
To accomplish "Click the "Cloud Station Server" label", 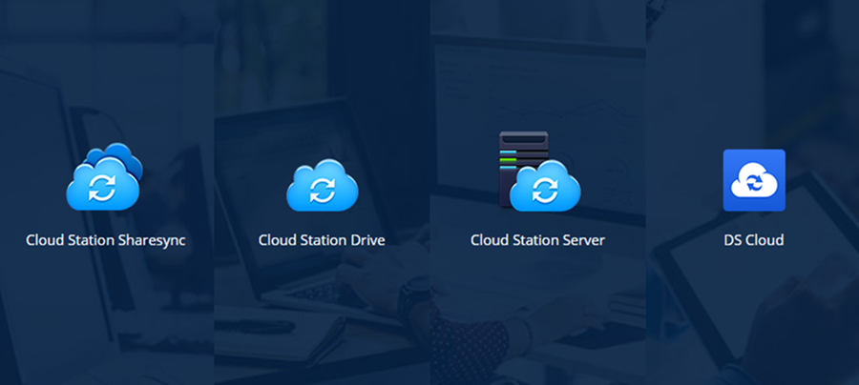I will point(537,240).
